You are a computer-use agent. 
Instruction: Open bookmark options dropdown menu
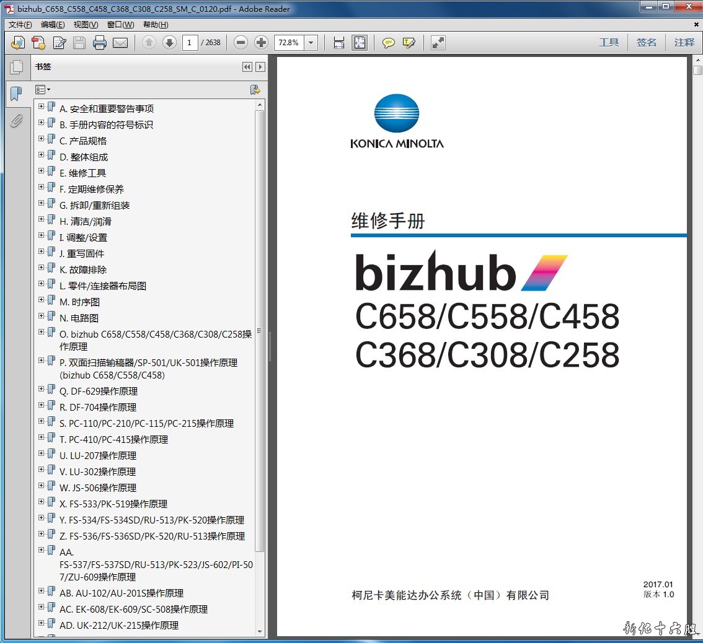(x=43, y=90)
